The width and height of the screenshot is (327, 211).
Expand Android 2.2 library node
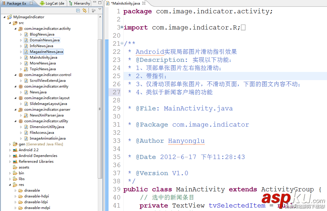(x=10, y=150)
